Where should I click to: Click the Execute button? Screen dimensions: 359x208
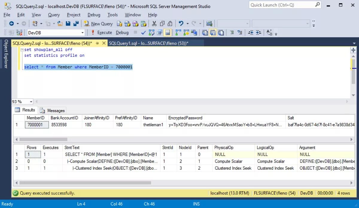101,33
